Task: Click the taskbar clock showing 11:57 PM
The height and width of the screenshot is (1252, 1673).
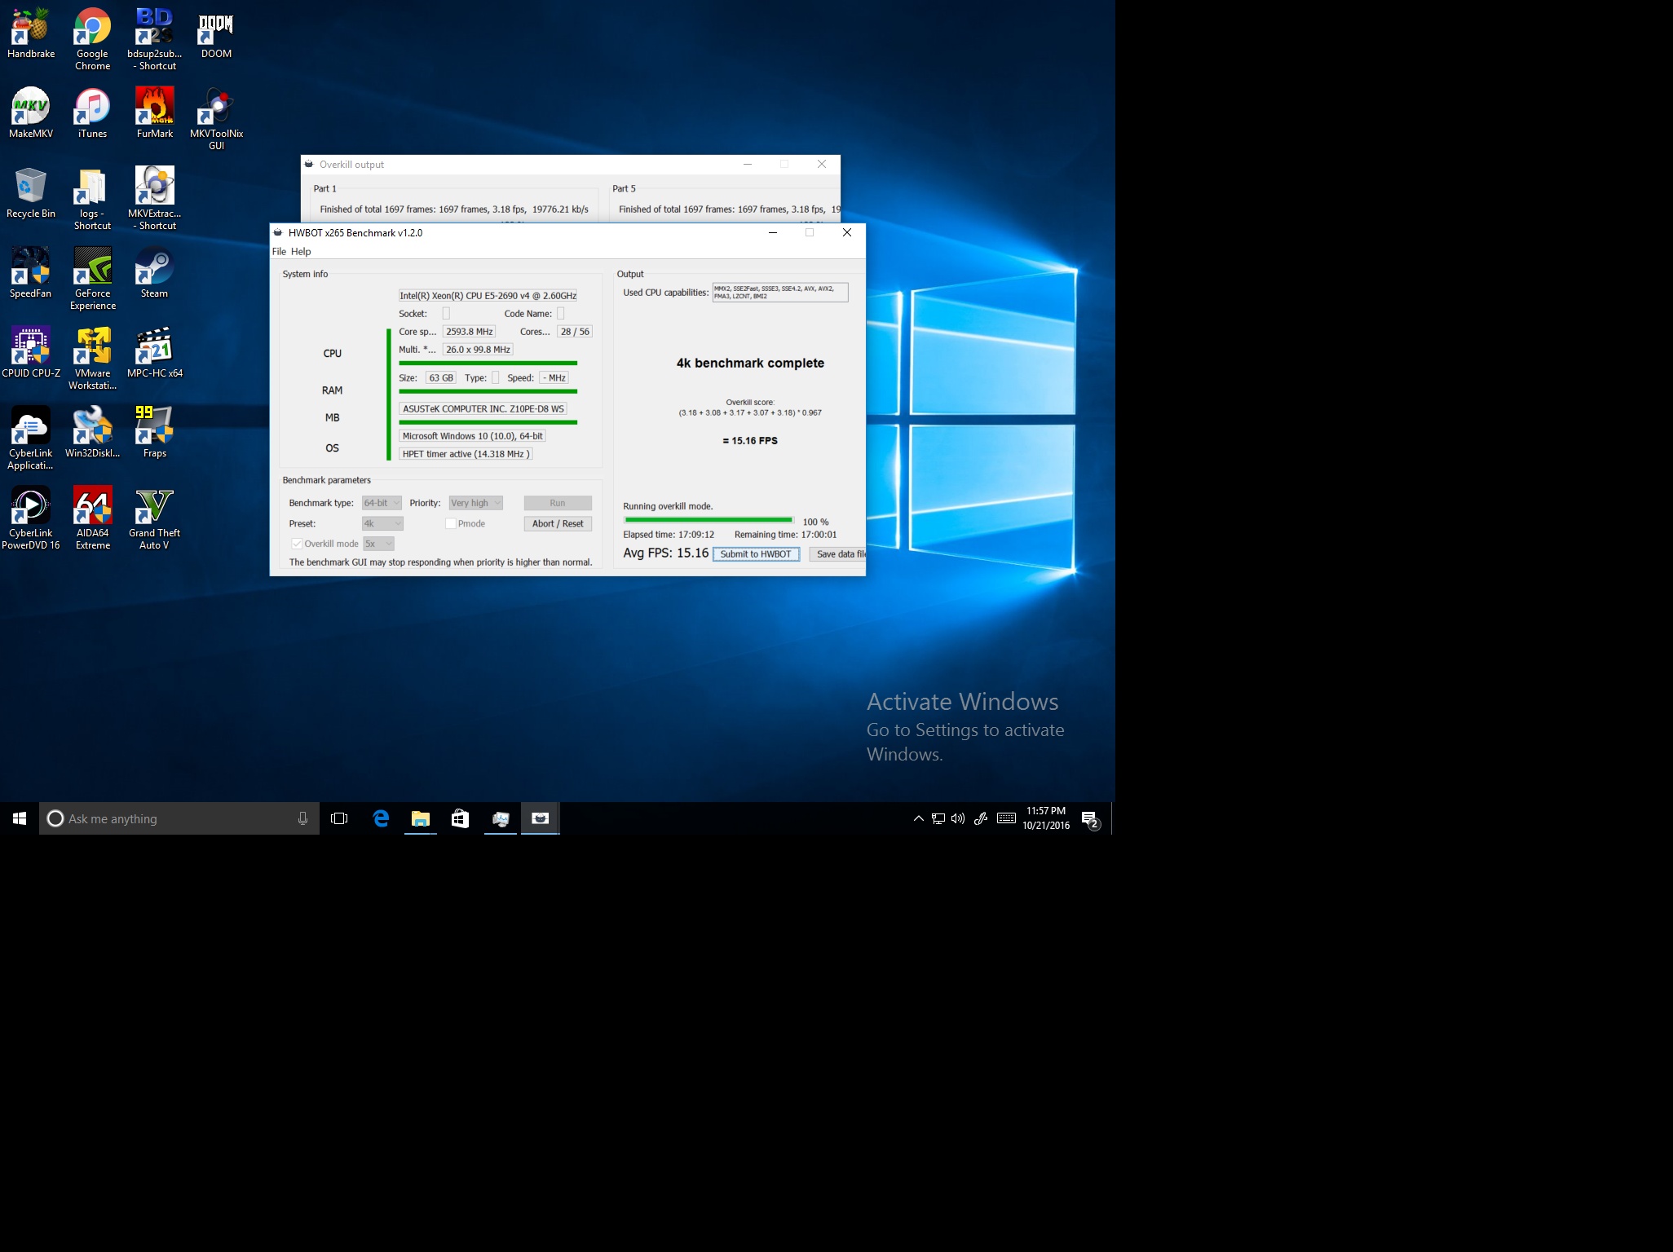Action: click(1046, 818)
